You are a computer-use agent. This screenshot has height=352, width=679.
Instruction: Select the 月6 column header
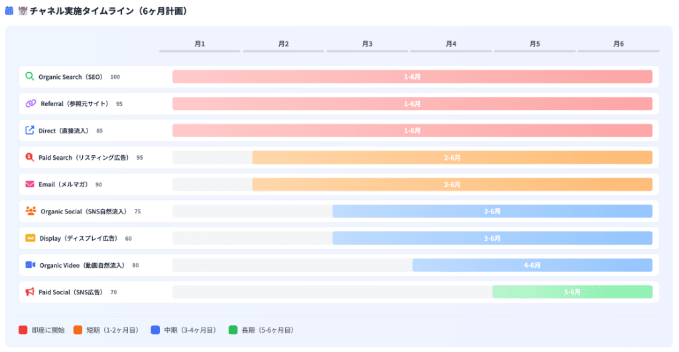[619, 44]
